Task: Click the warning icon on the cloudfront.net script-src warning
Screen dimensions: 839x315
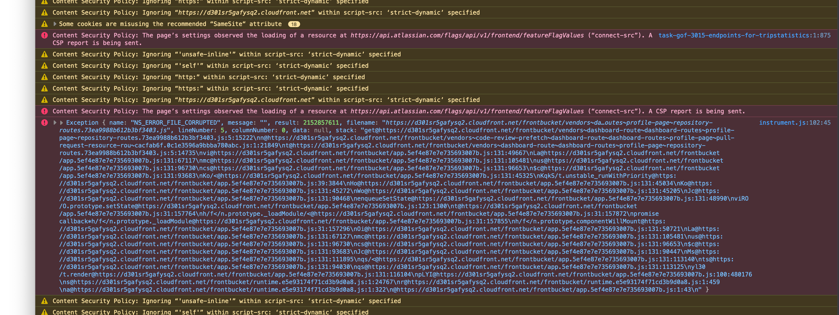Action: pos(45,100)
